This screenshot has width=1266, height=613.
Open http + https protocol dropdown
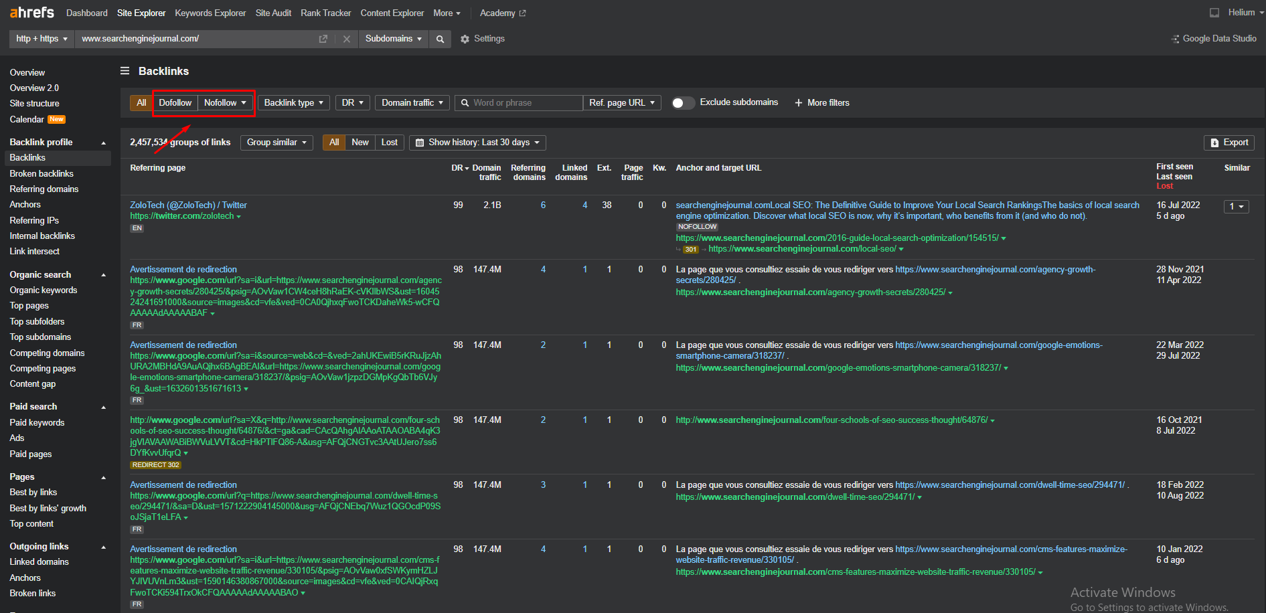point(42,39)
